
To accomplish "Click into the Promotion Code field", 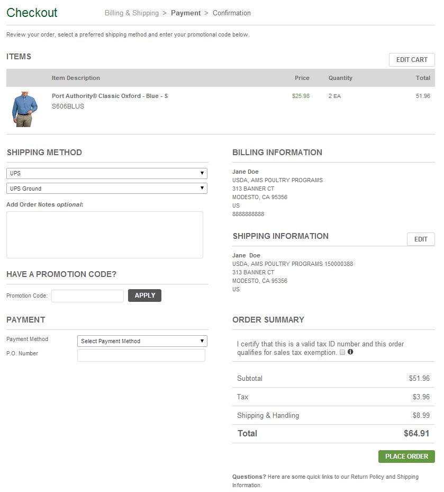I will point(87,296).
